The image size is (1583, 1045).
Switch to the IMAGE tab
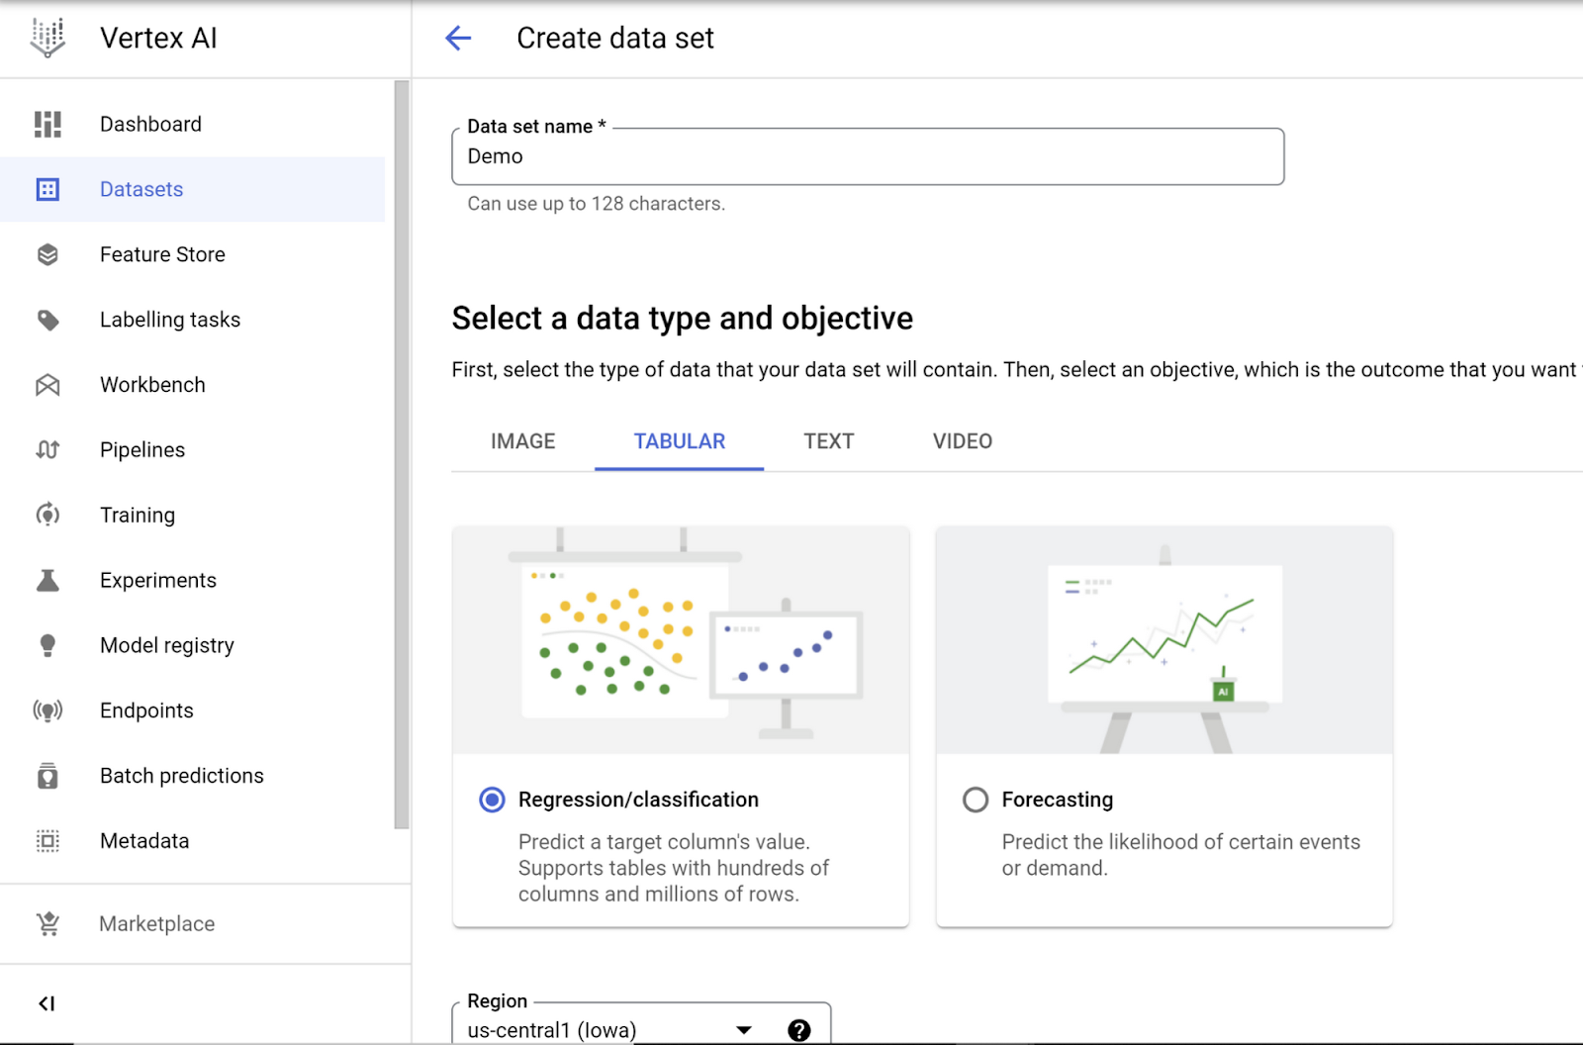[523, 441]
